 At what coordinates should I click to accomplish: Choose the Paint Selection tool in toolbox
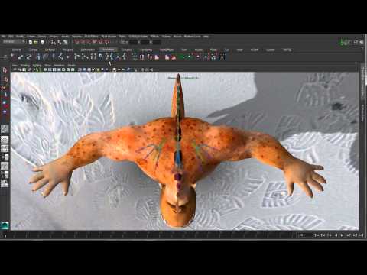click(5, 88)
